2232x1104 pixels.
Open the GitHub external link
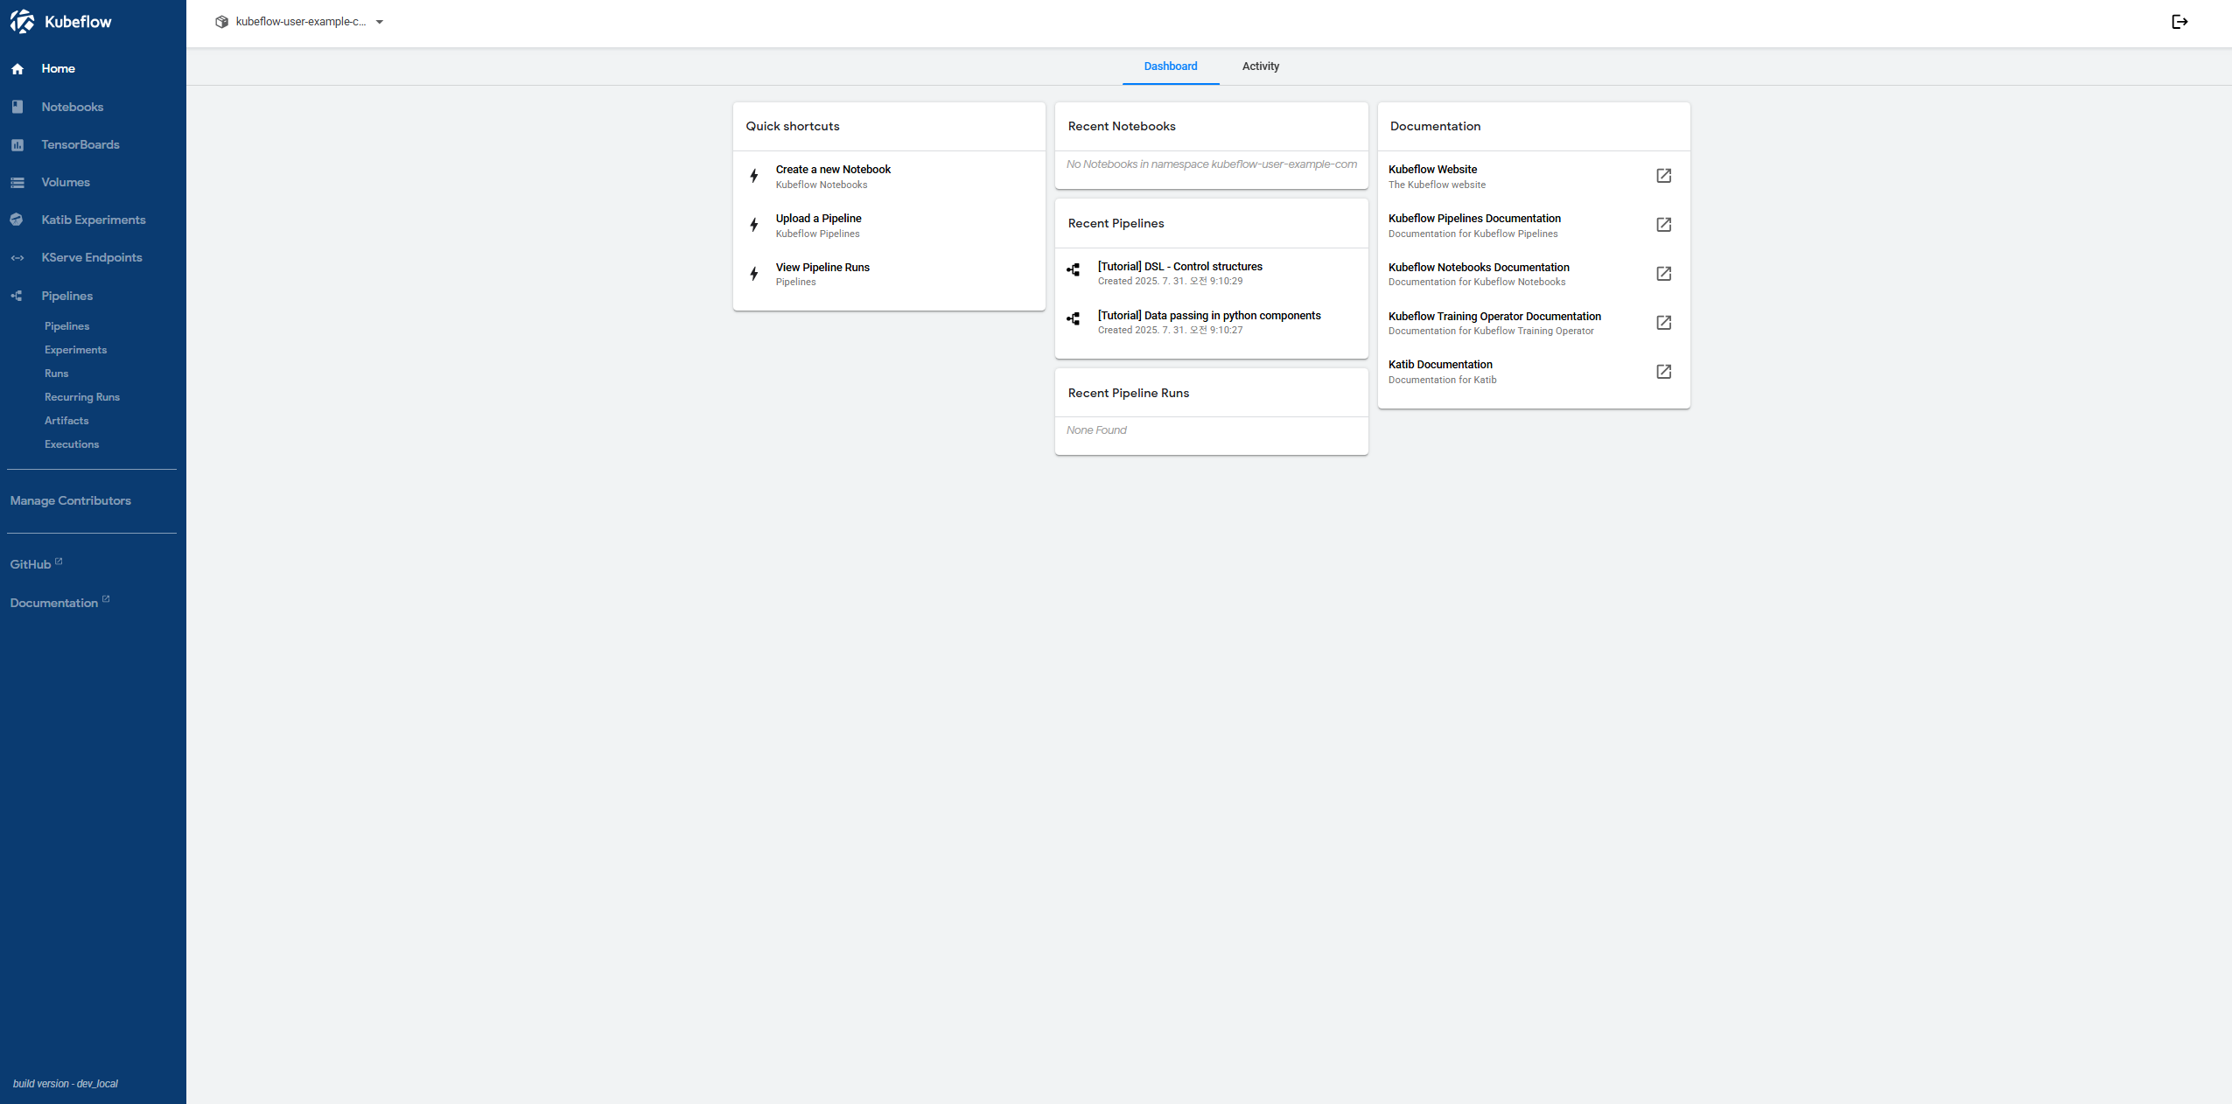click(x=31, y=564)
